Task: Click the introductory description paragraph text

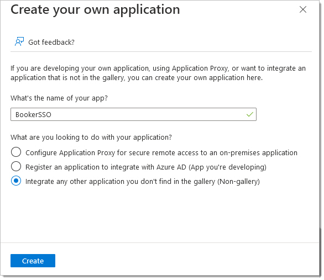Action: point(158,73)
